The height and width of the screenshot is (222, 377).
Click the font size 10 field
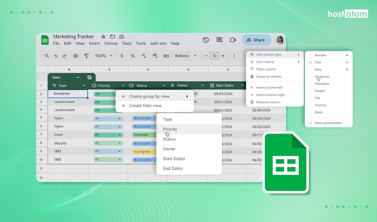tap(214, 56)
